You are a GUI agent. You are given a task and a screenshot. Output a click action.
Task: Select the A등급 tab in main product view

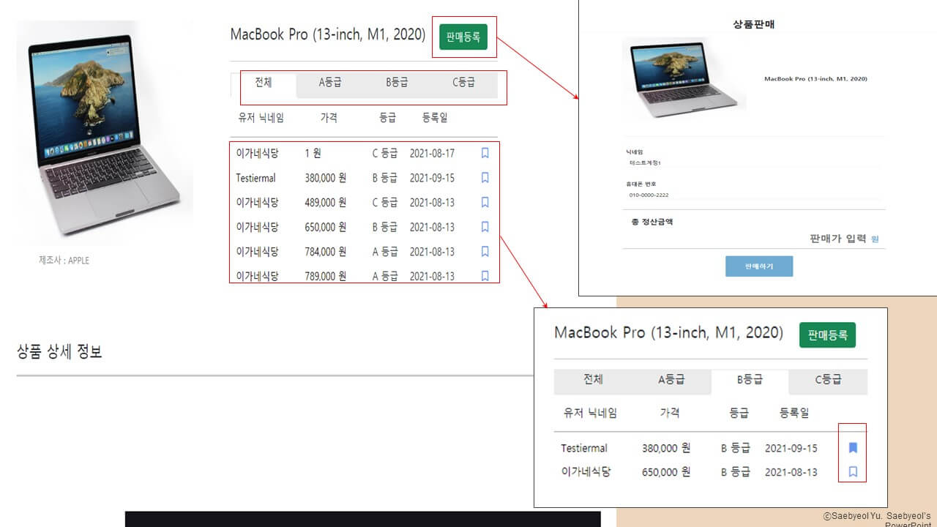click(x=330, y=83)
